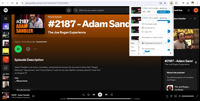Click the blue Download button
Viewport: 200px width, 101px height.
tap(162, 12)
